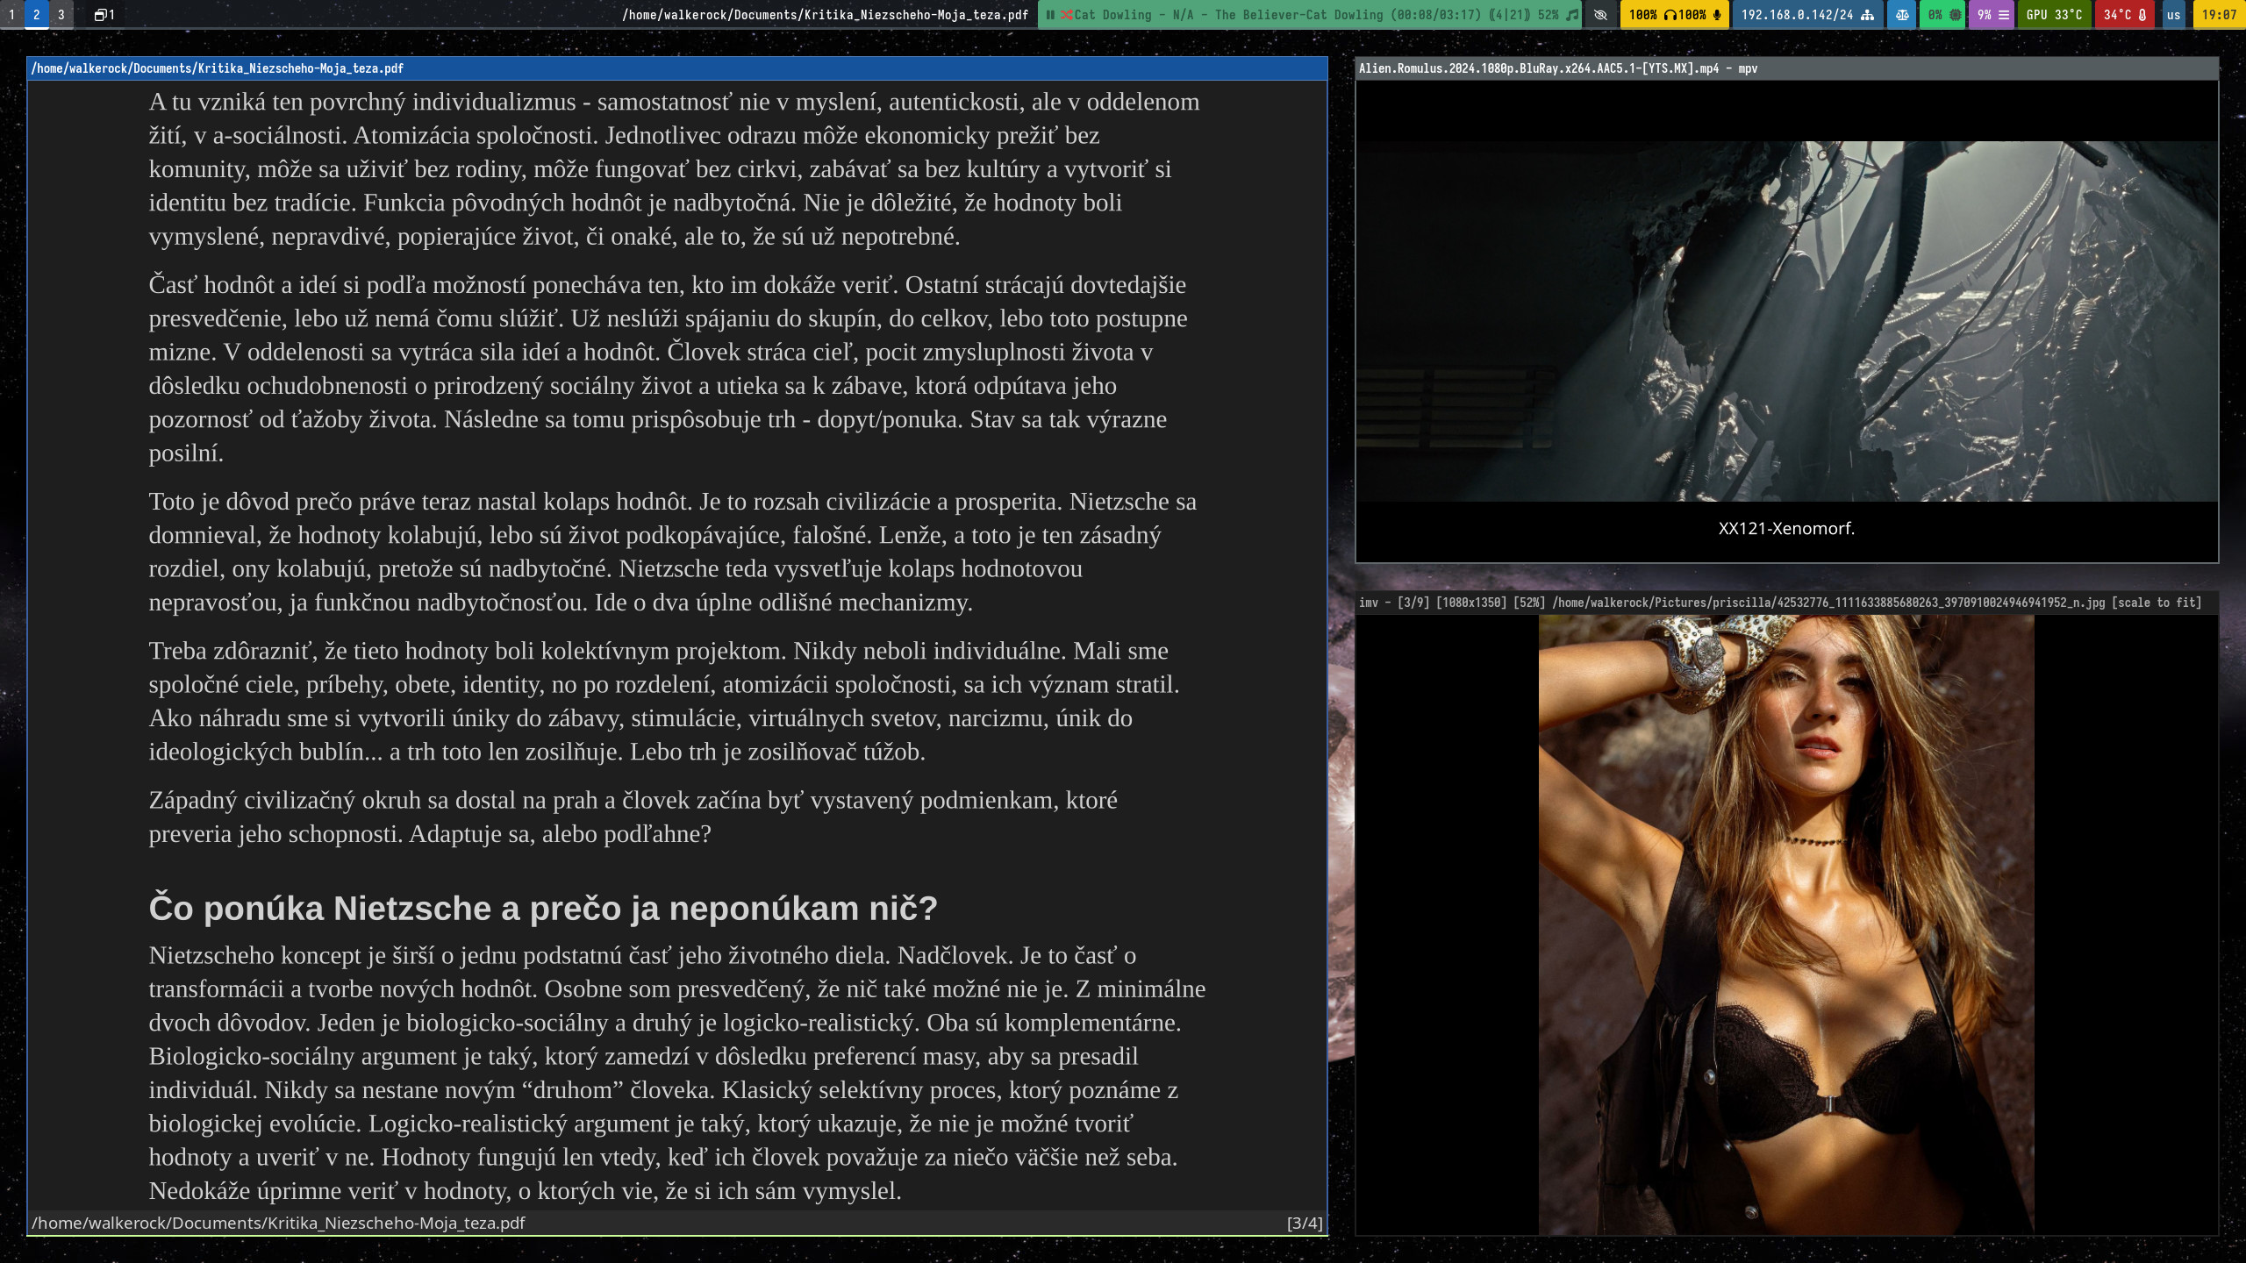Toggle the crossed-eye idle inhibitor icon
Viewport: 2246px width, 1263px height.
[x=1600, y=15]
